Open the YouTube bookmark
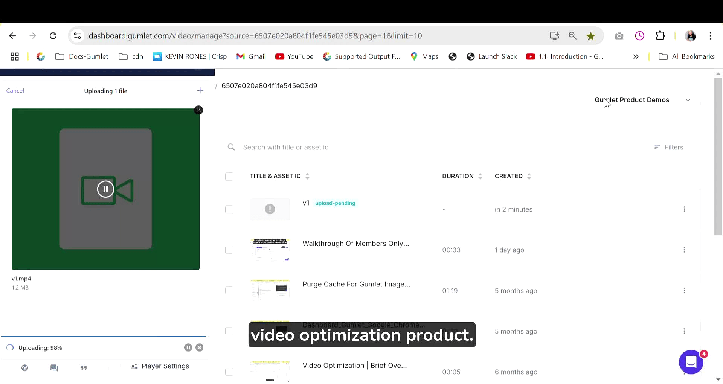 pyautogui.click(x=294, y=56)
